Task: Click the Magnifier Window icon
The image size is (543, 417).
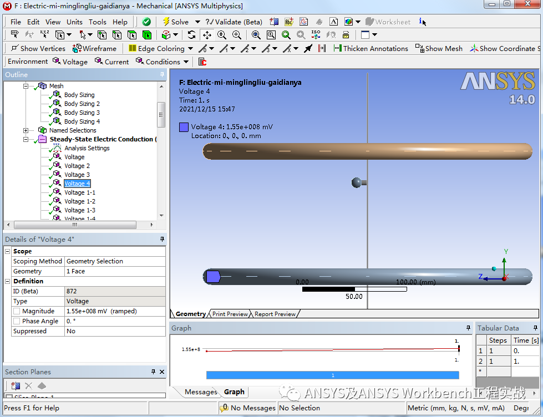Action: click(271, 35)
